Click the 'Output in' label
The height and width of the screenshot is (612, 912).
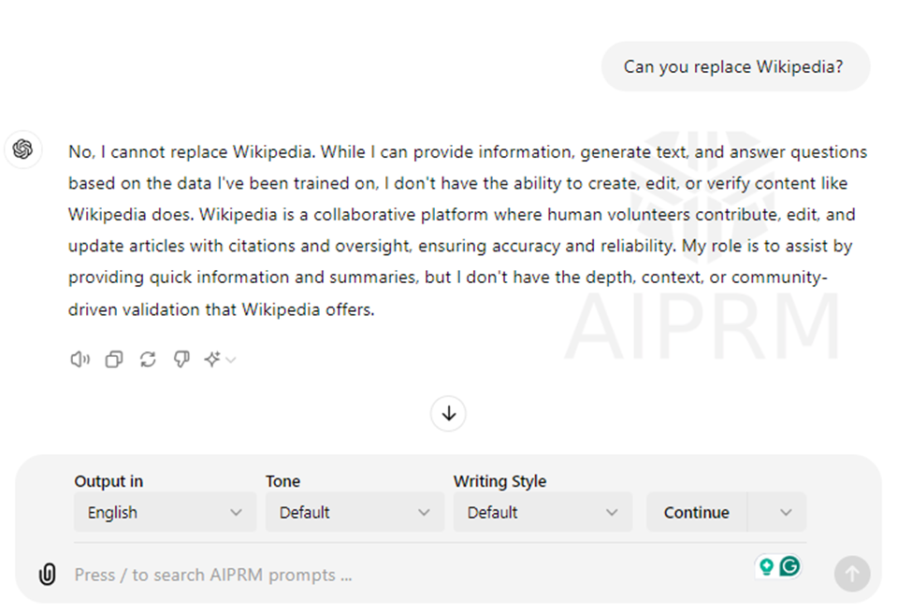coord(109,481)
